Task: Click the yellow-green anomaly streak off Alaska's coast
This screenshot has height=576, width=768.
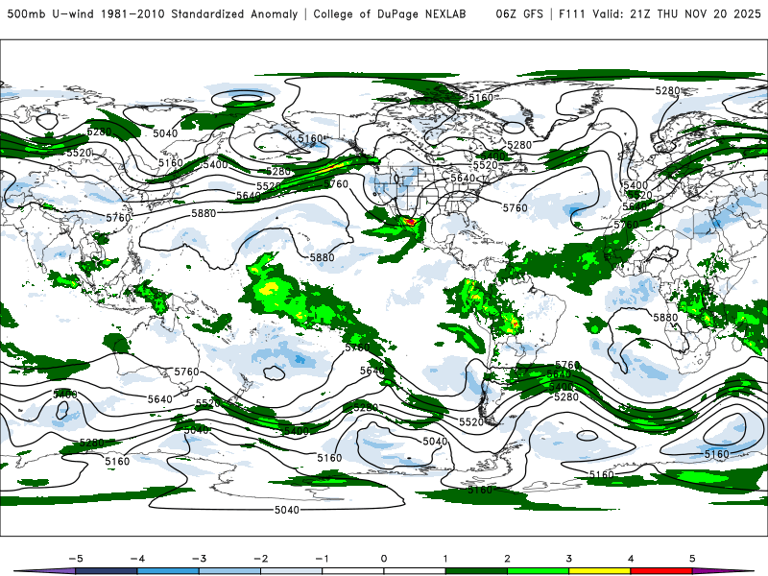Action: click(x=325, y=170)
